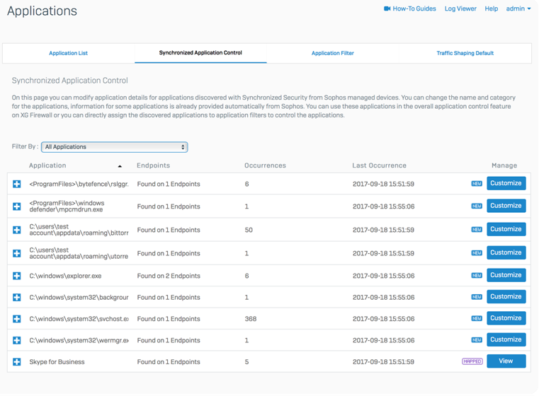Click Skype for Business last occurrence timestamp

(x=383, y=361)
